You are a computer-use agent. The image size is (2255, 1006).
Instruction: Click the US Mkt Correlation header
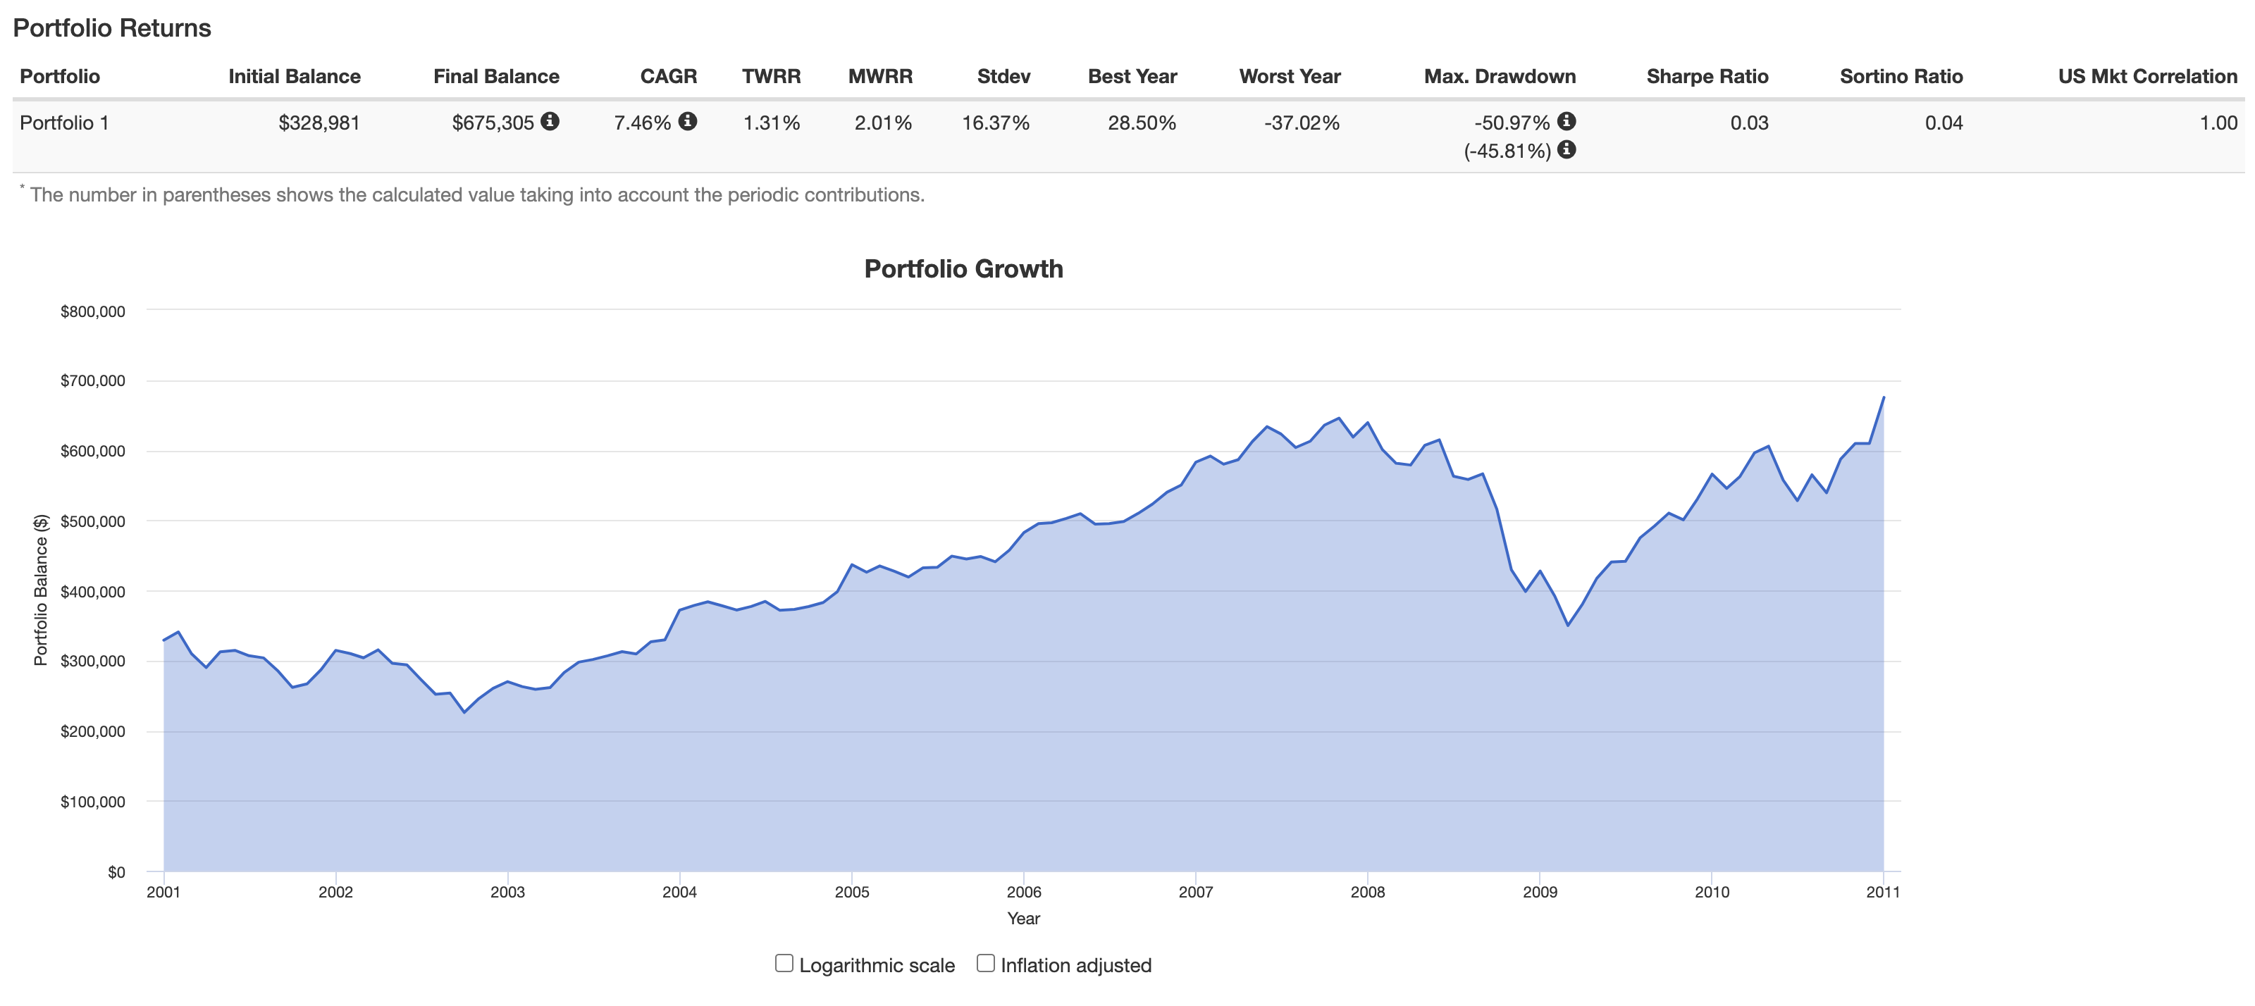pos(2147,76)
